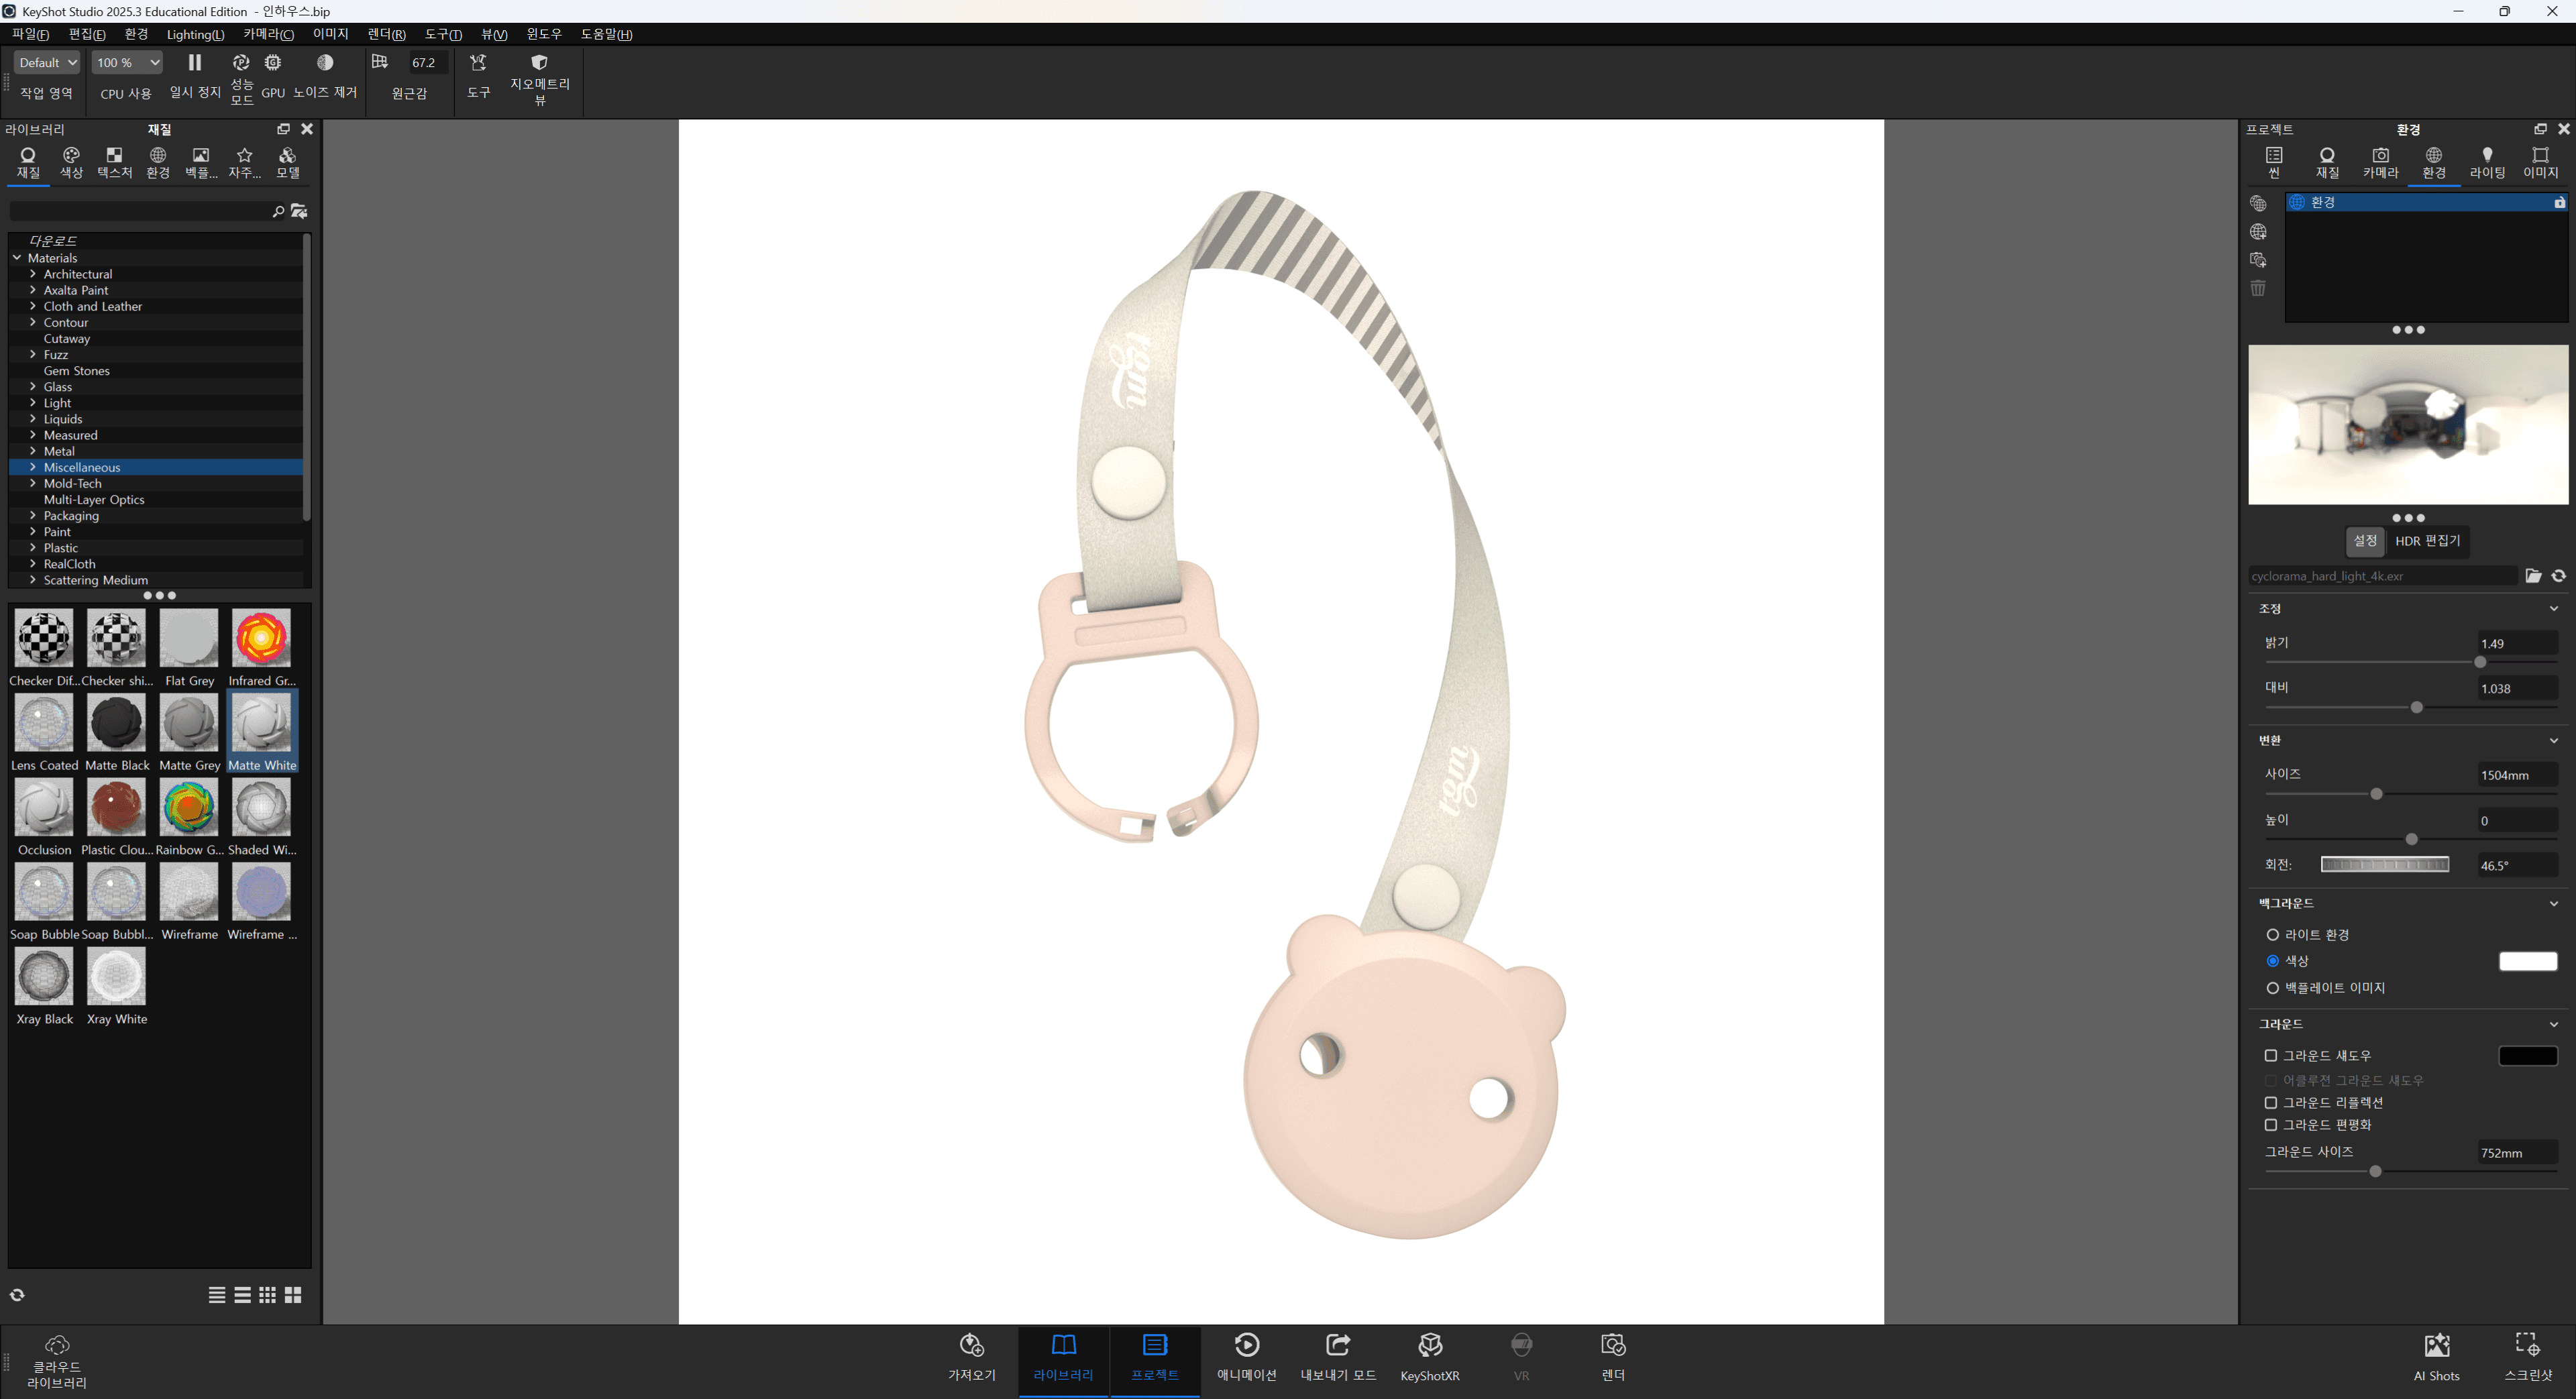Open the Lighting(L) menu
This screenshot has width=2576, height=1399.
pos(195,34)
